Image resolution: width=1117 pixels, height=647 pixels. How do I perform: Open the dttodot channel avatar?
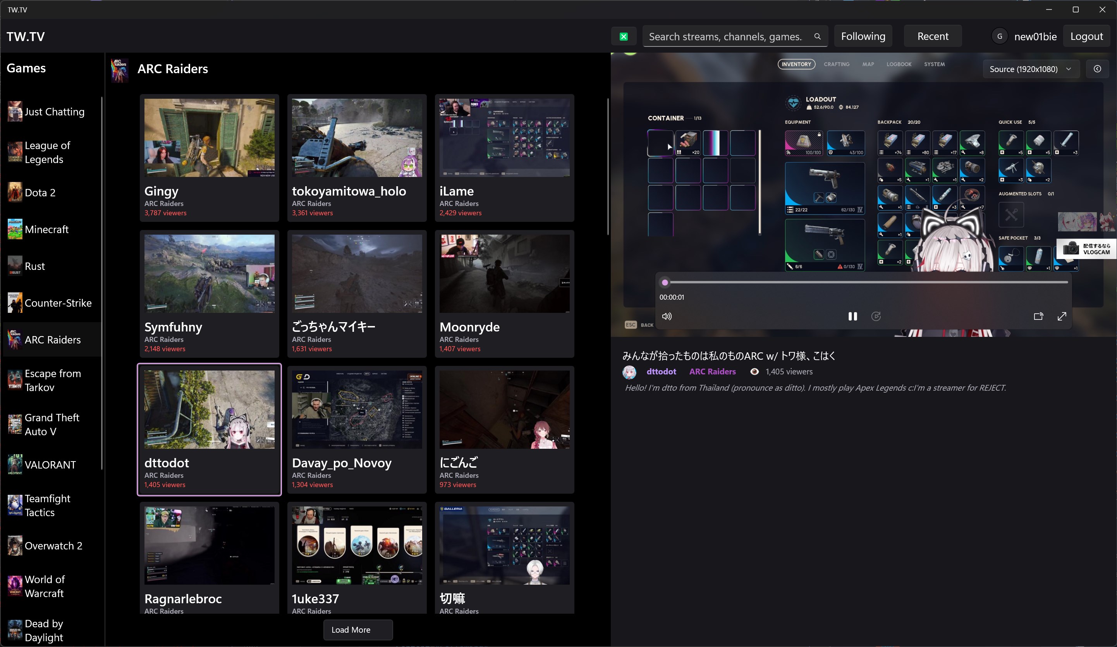(x=629, y=372)
